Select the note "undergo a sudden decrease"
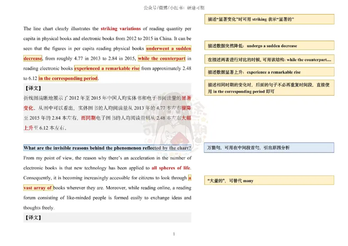This screenshot has height=246, width=348. point(269,46)
